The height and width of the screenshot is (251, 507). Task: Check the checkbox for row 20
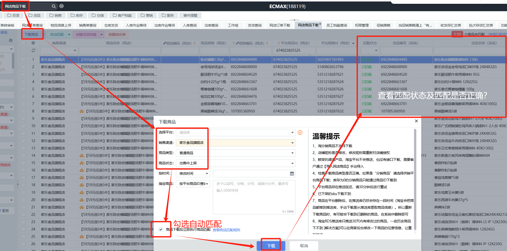pos(23,200)
